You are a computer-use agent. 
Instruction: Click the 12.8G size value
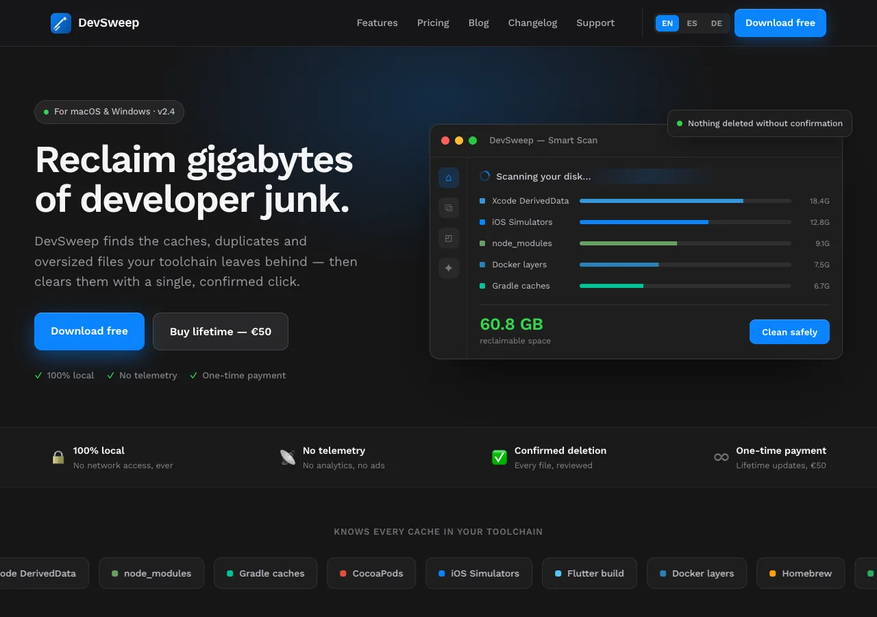coord(819,222)
